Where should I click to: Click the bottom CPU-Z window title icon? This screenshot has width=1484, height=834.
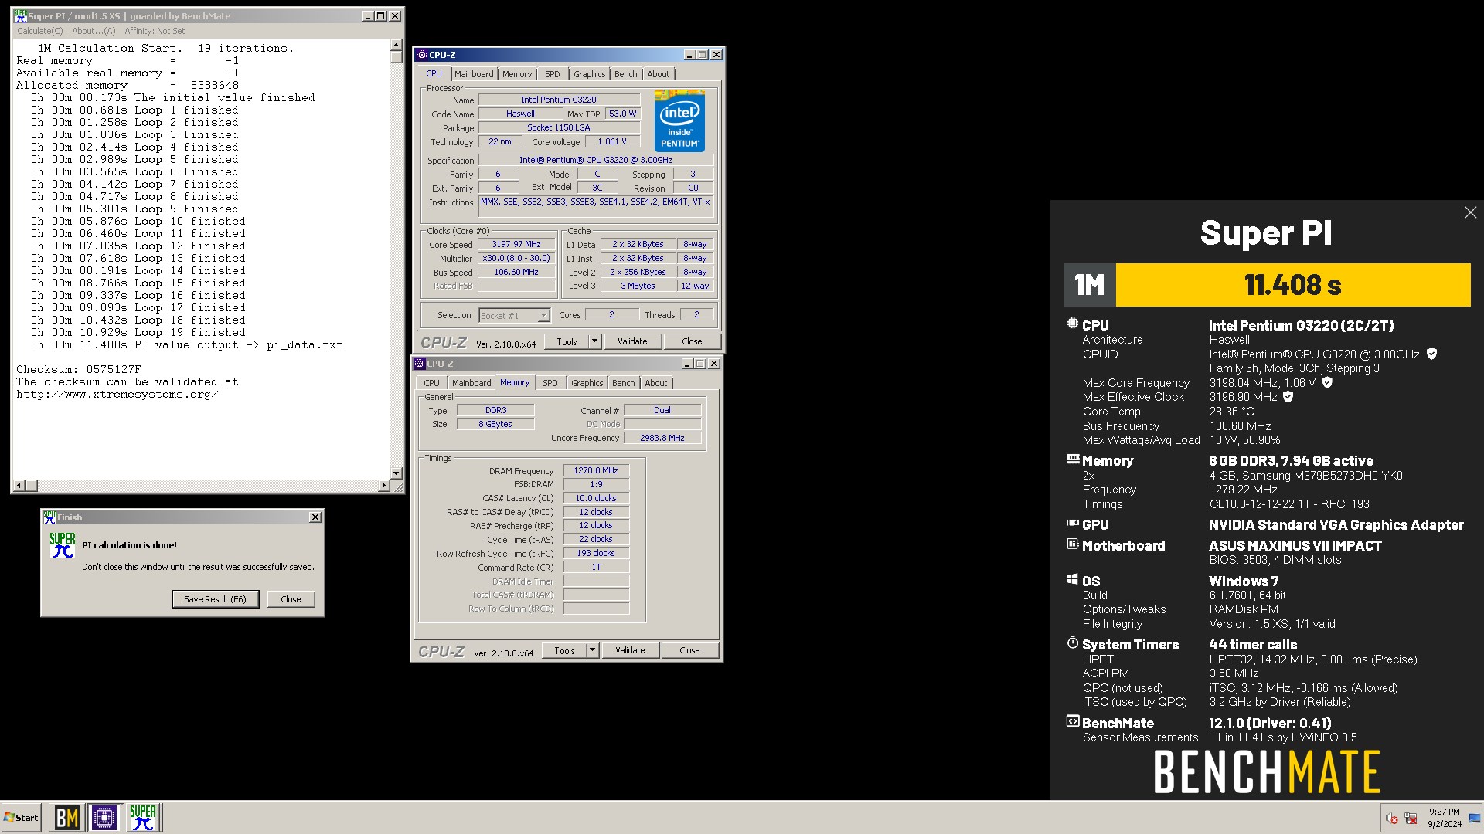click(x=419, y=364)
